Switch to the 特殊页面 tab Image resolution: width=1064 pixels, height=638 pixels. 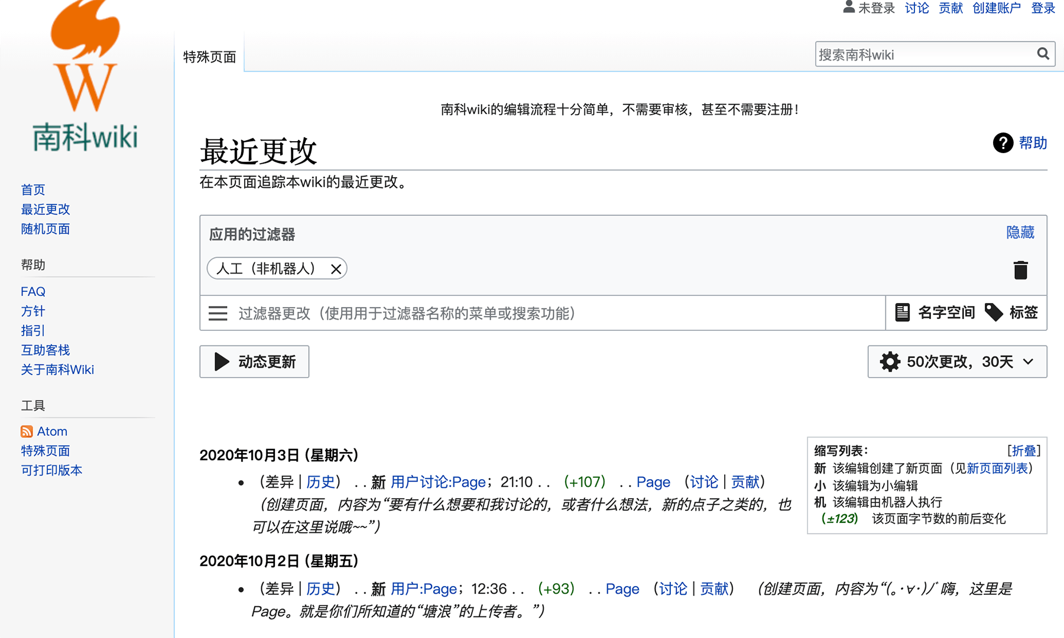coord(210,56)
